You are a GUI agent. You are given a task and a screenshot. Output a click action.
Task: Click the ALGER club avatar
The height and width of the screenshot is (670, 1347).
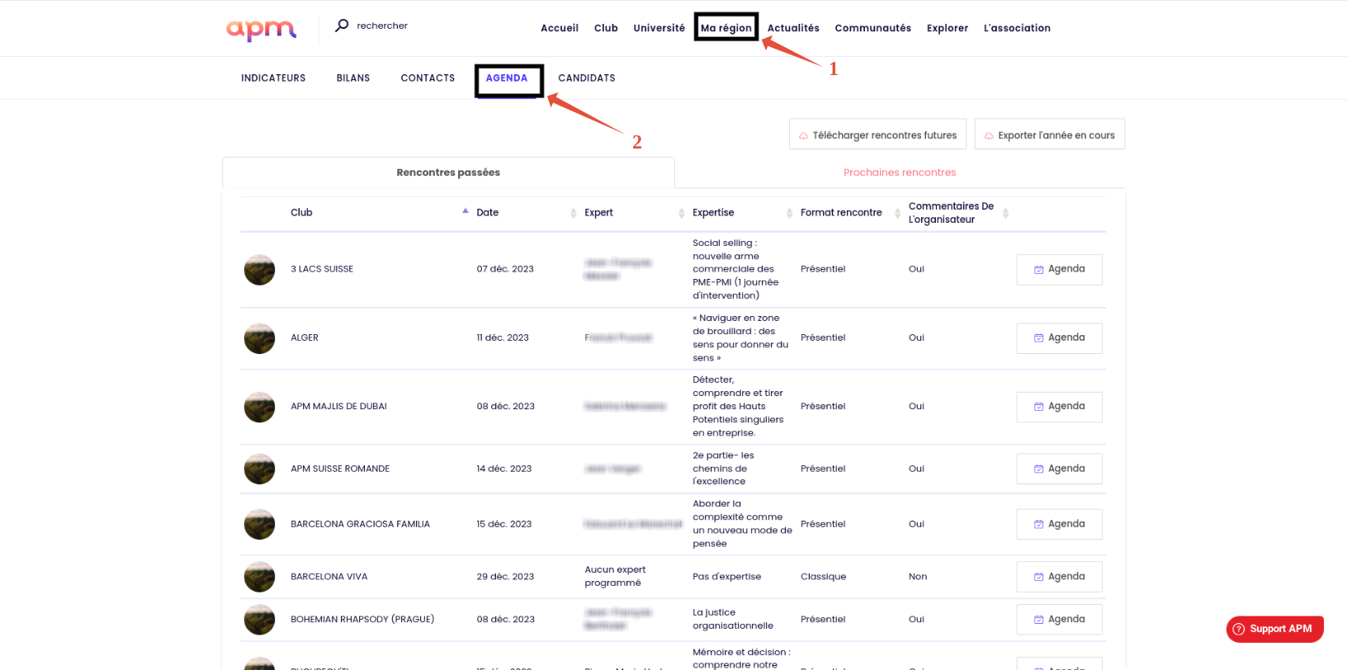tap(259, 338)
